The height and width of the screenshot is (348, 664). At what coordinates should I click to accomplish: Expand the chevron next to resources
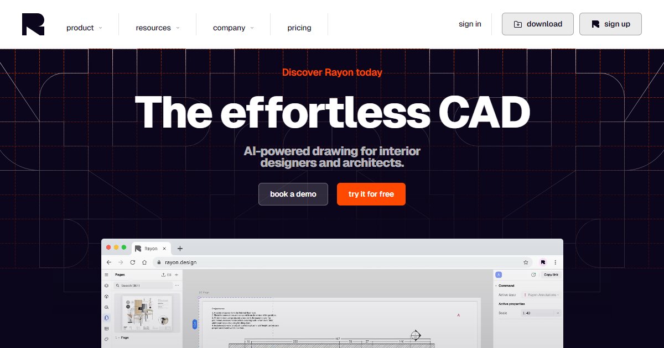click(178, 28)
